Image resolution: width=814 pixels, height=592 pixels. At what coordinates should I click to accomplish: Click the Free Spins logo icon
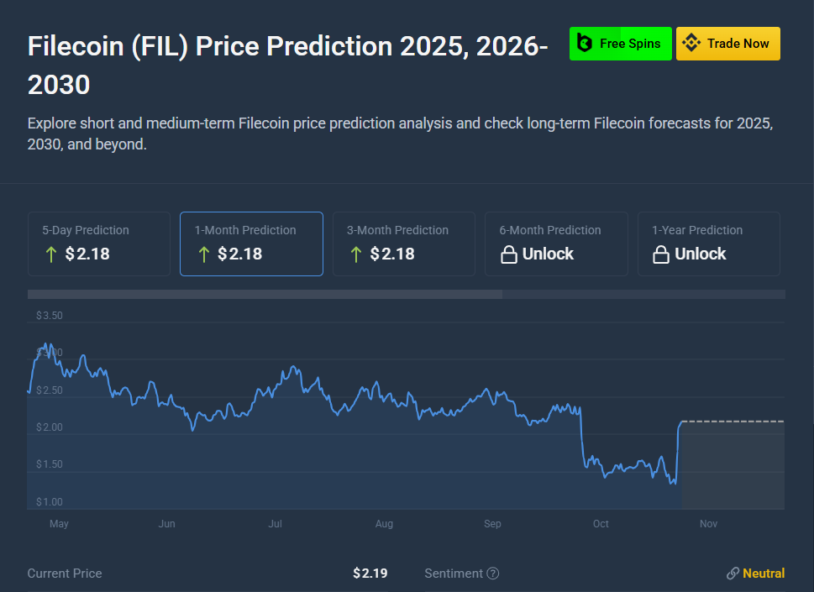tap(585, 44)
